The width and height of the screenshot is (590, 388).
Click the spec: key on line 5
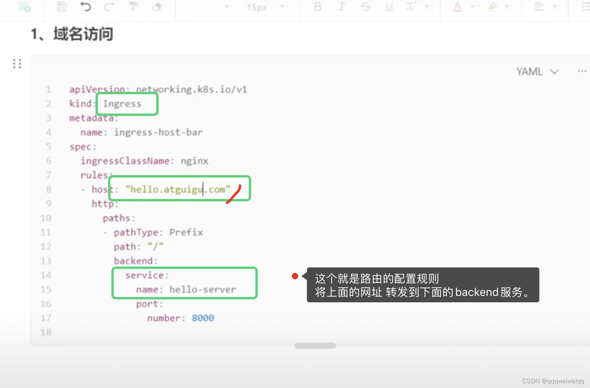click(83, 146)
